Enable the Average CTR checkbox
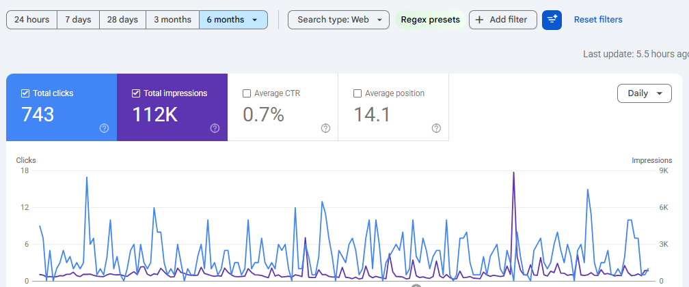Screen dimensions: 689x287 coord(247,93)
